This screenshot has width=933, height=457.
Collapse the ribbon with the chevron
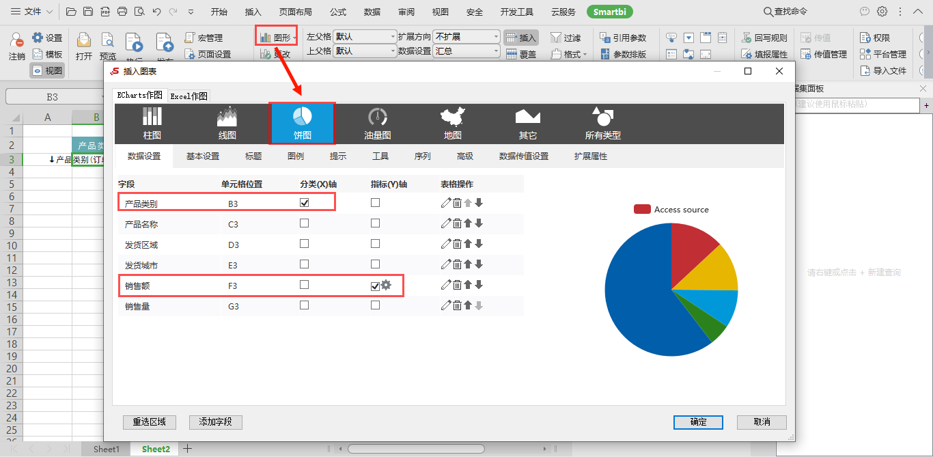click(x=917, y=12)
